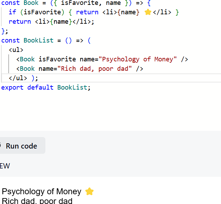This screenshot has height=204, width=221.
Task: Click the star beside Psychology of Money output
Action: (89, 191)
